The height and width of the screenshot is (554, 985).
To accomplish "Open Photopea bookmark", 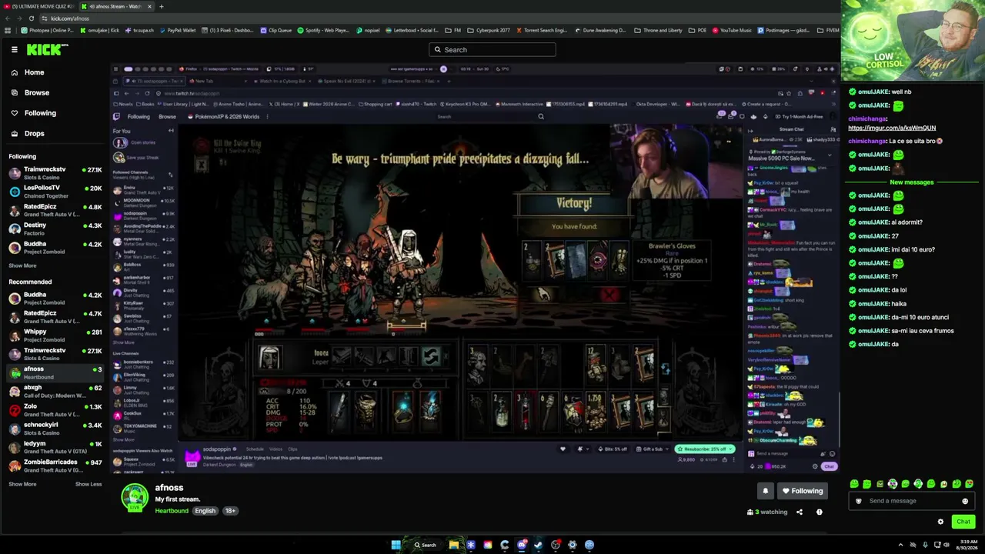I will (48, 30).
